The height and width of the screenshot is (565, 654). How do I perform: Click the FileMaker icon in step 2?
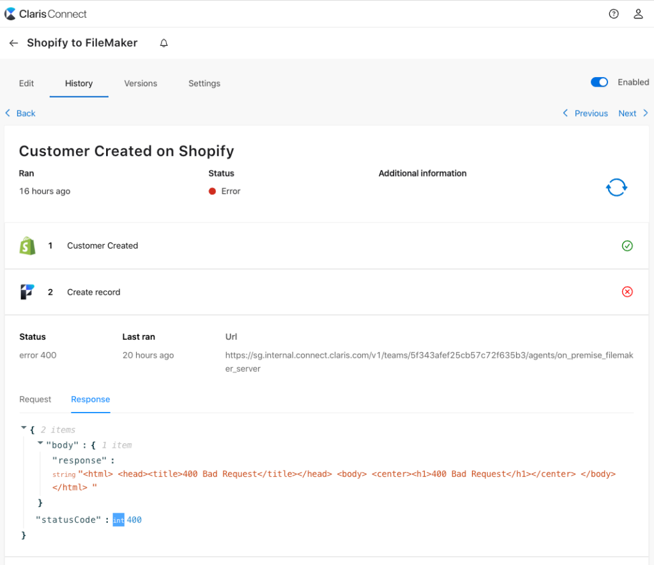[27, 292]
